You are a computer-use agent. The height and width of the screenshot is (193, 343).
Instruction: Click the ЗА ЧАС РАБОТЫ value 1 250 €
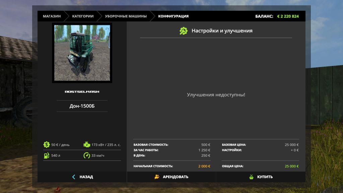204,150
